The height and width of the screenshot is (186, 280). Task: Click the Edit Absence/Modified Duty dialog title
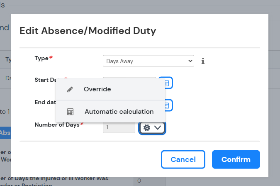(x=88, y=31)
